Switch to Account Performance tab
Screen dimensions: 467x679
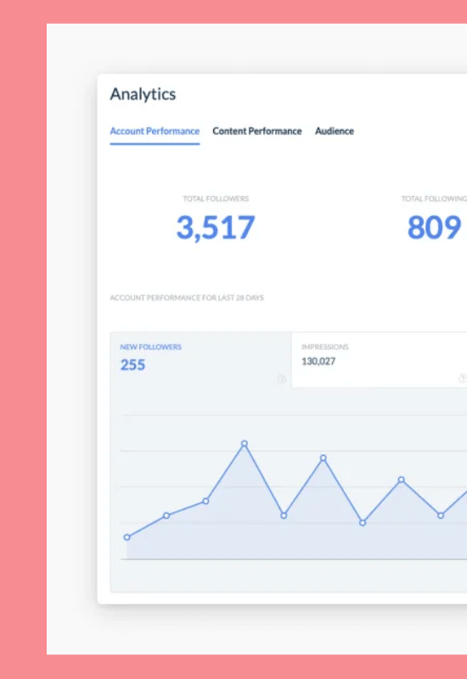click(x=155, y=132)
